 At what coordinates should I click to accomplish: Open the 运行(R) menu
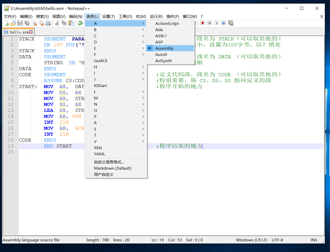[156, 16]
